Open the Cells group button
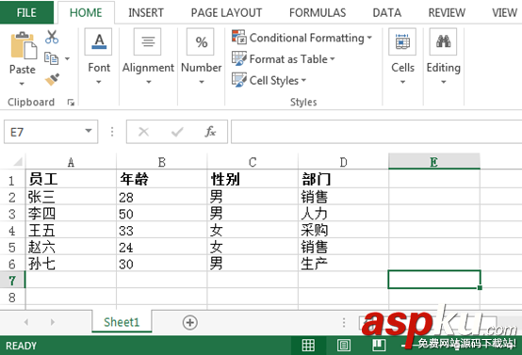Screen dimensions: 522x355 pyautogui.click(x=402, y=41)
